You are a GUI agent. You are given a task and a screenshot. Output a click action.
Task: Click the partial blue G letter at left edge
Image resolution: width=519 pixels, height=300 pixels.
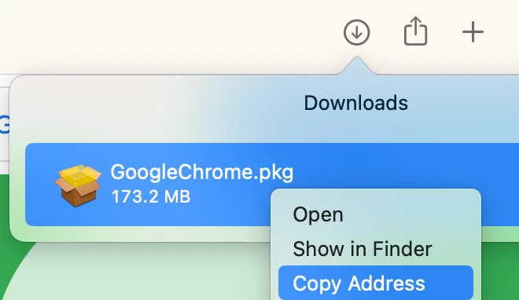pyautogui.click(x=5, y=124)
